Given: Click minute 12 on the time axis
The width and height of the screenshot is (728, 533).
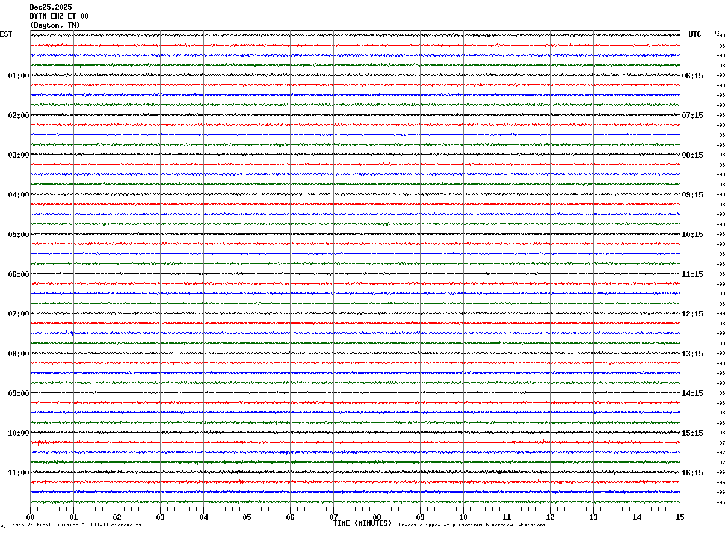Looking at the screenshot, I should point(550,517).
